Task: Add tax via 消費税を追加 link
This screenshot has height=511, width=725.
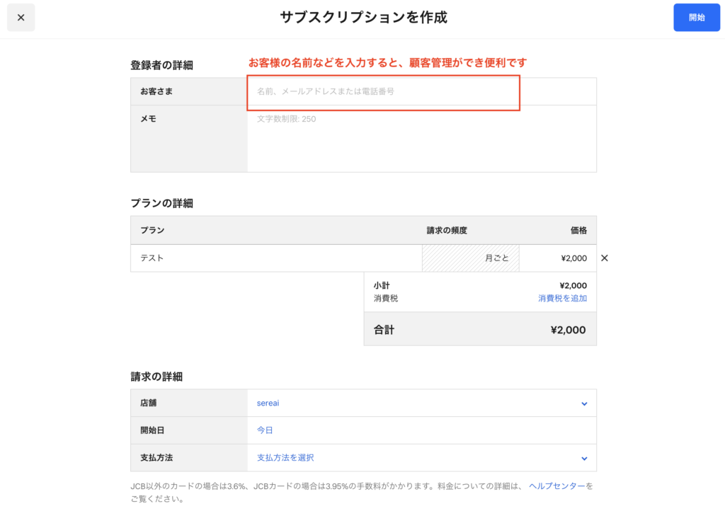Action: pyautogui.click(x=562, y=299)
